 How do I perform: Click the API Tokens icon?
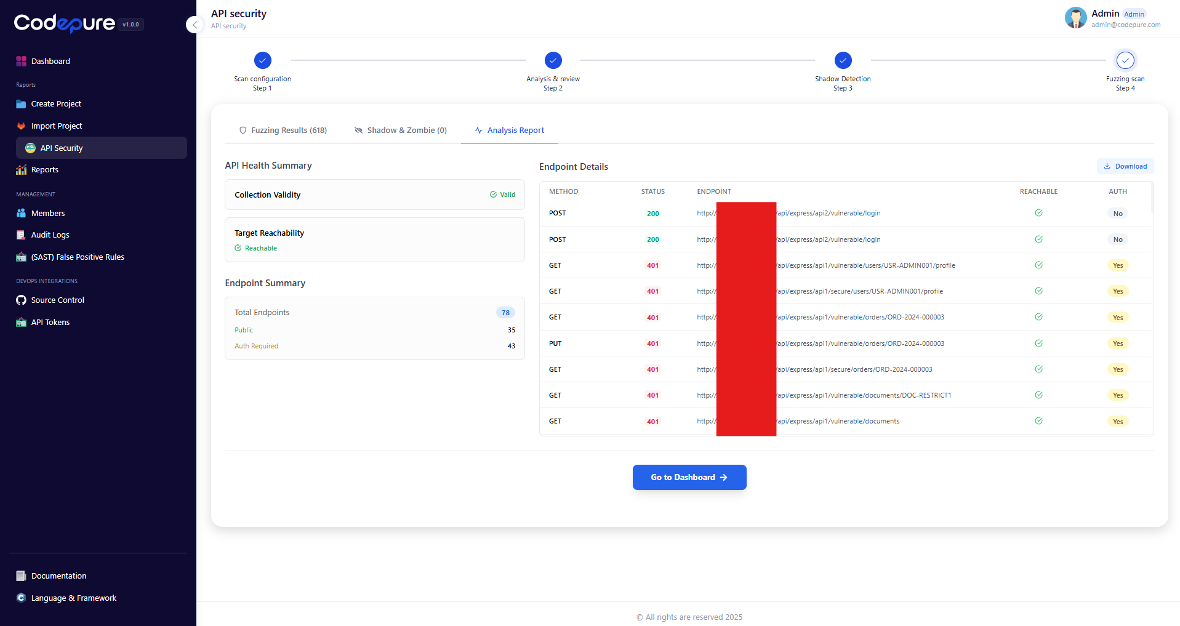coord(21,322)
